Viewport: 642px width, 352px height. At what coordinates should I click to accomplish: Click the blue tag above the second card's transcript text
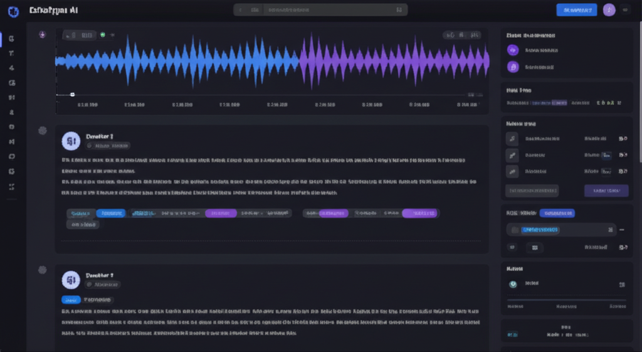point(71,300)
